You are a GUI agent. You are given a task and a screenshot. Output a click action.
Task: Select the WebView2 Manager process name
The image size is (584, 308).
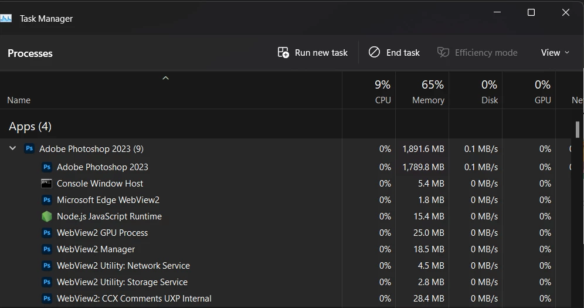(x=96, y=249)
